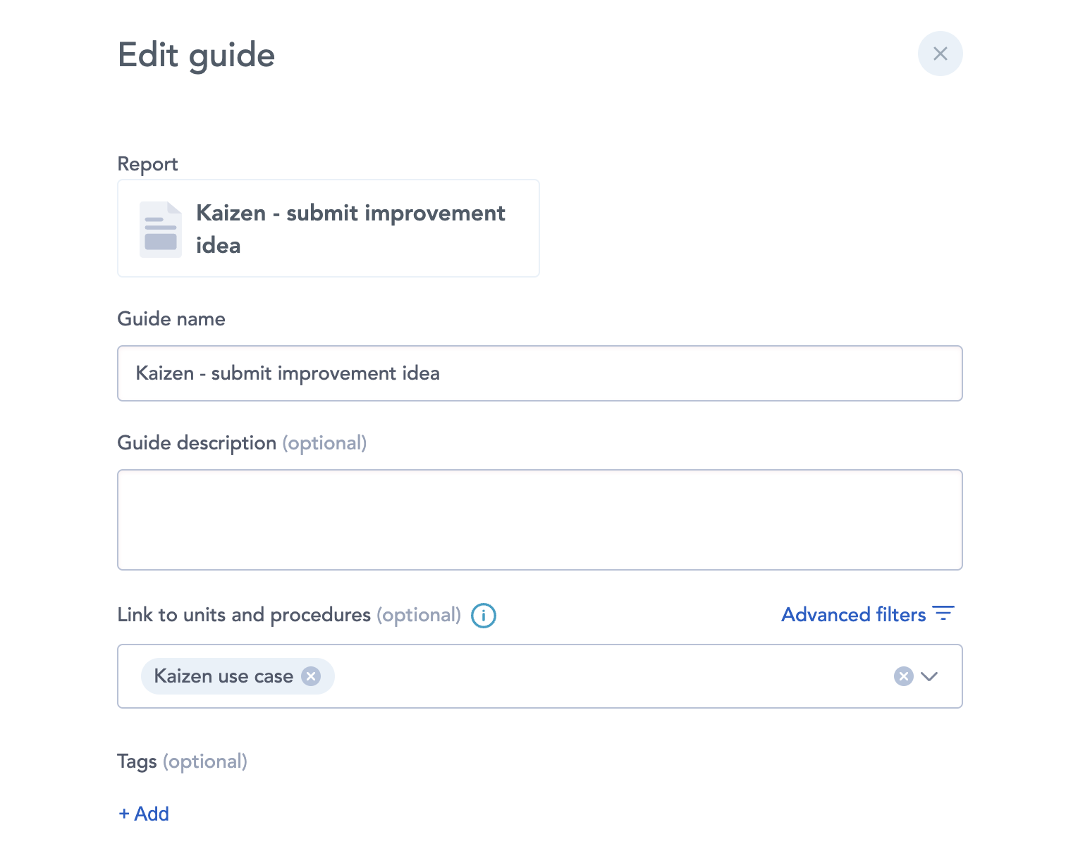Click the Kaizen use case chip label
The height and width of the screenshot is (865, 1066).
point(223,676)
